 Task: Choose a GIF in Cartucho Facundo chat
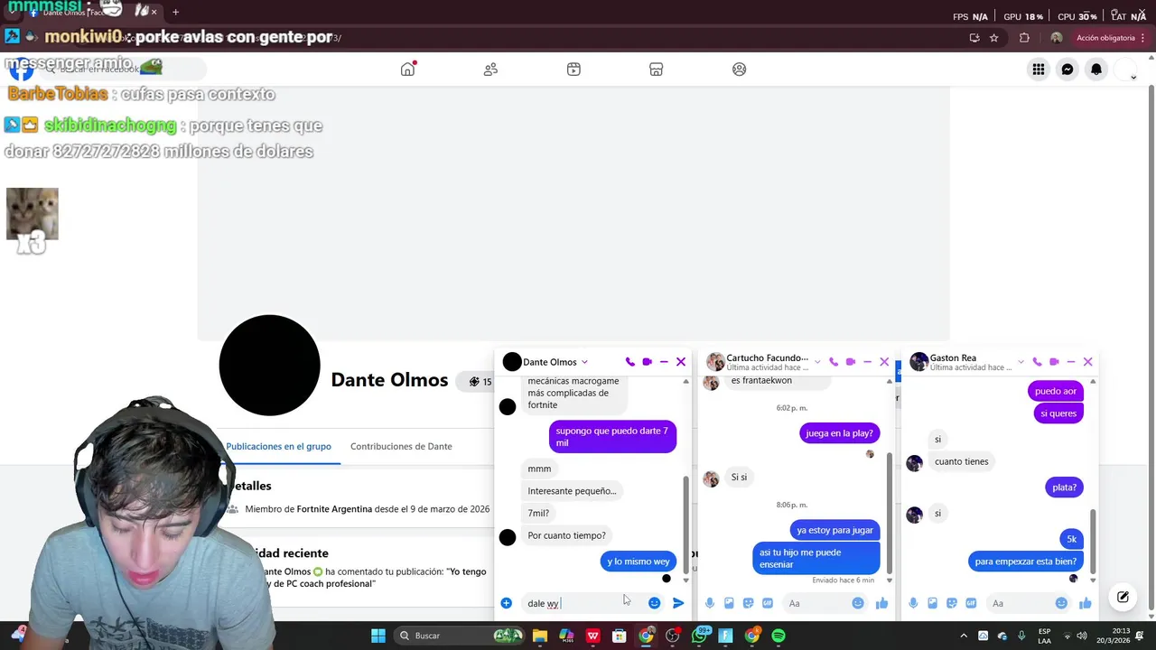click(768, 603)
